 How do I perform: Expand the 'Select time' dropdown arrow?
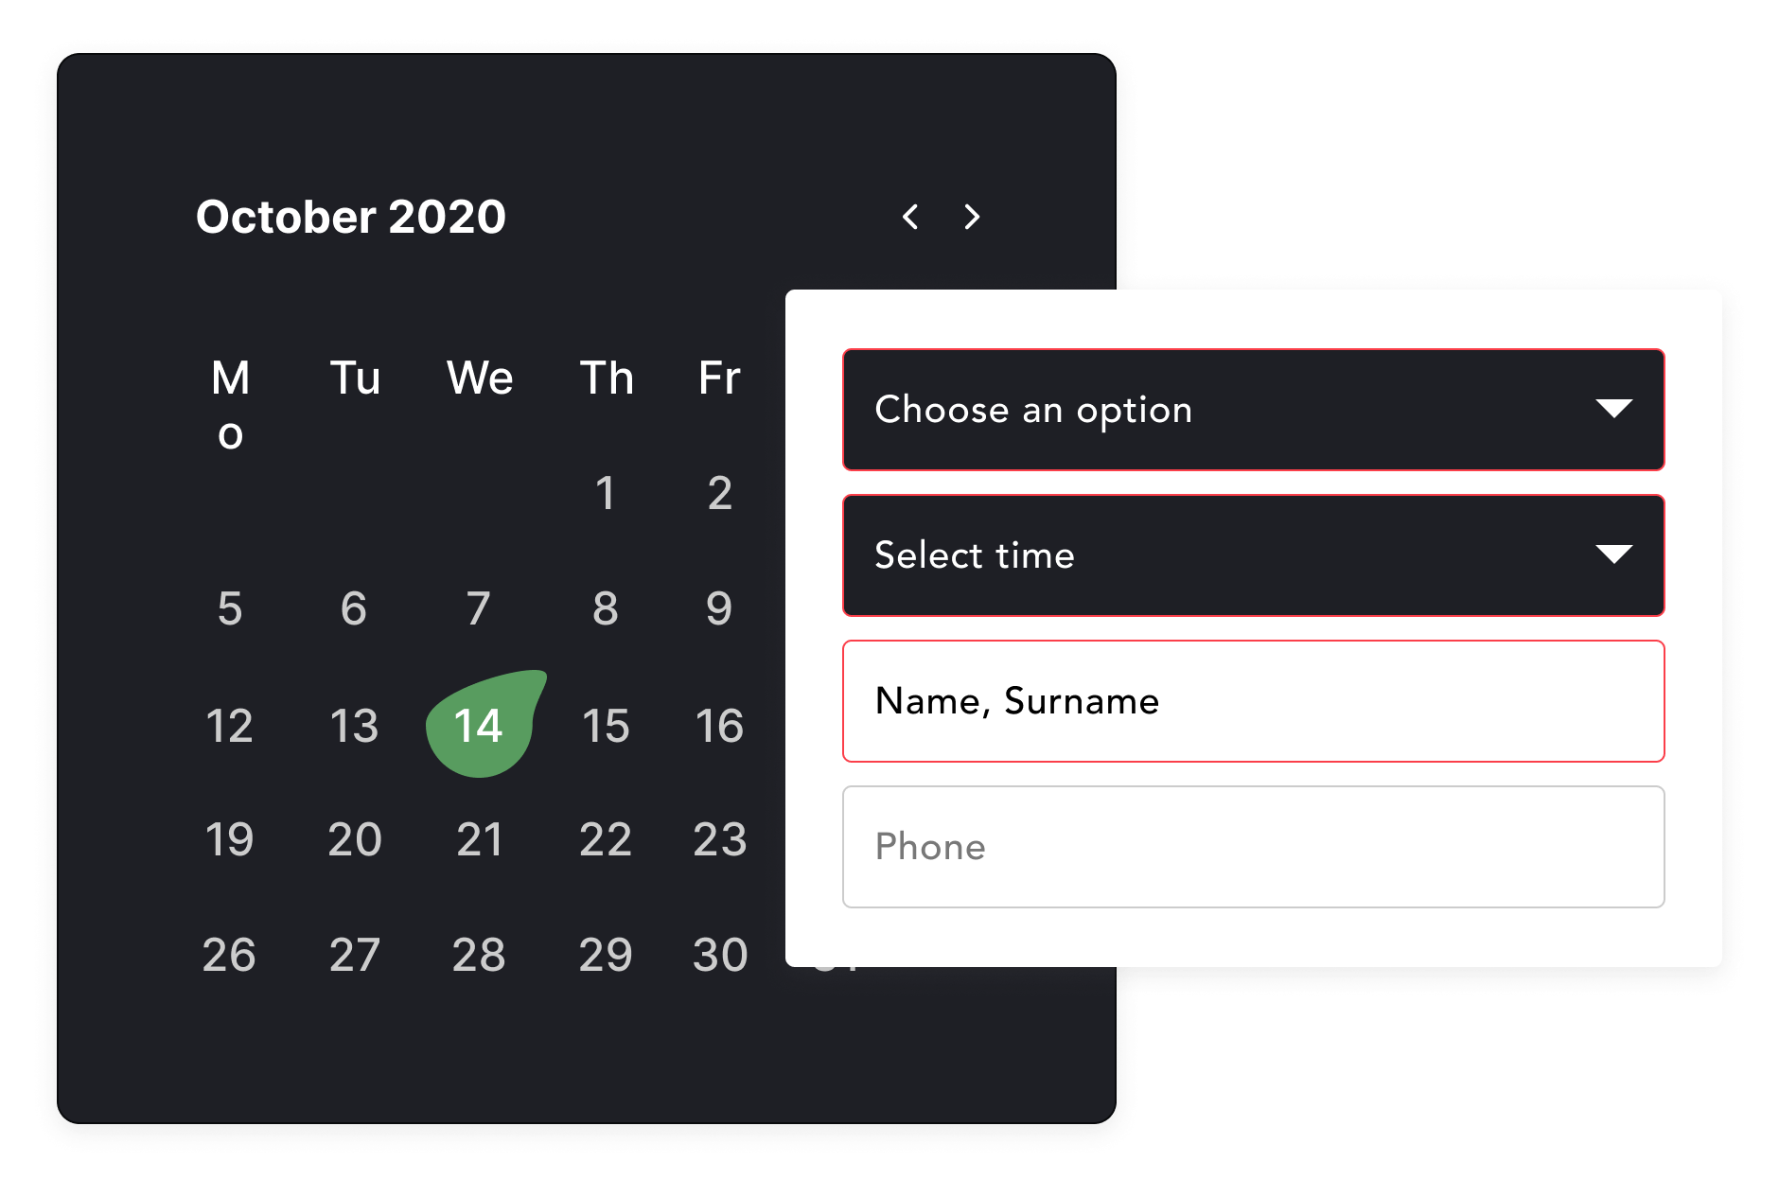click(x=1613, y=554)
